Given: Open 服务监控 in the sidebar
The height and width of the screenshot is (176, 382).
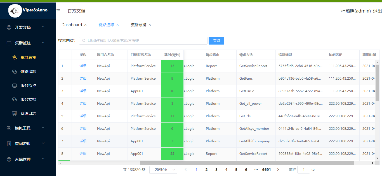Looking at the screenshot, I should click(28, 85).
